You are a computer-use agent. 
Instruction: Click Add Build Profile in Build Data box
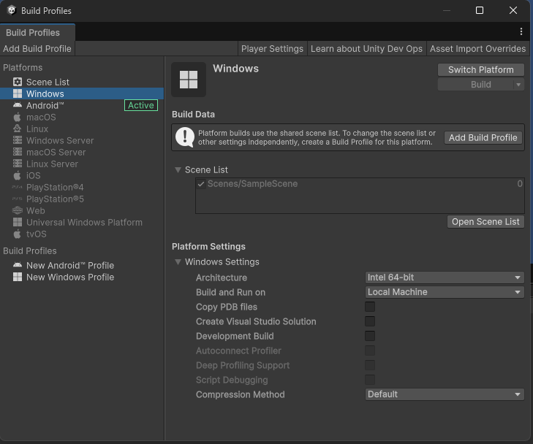(x=483, y=137)
